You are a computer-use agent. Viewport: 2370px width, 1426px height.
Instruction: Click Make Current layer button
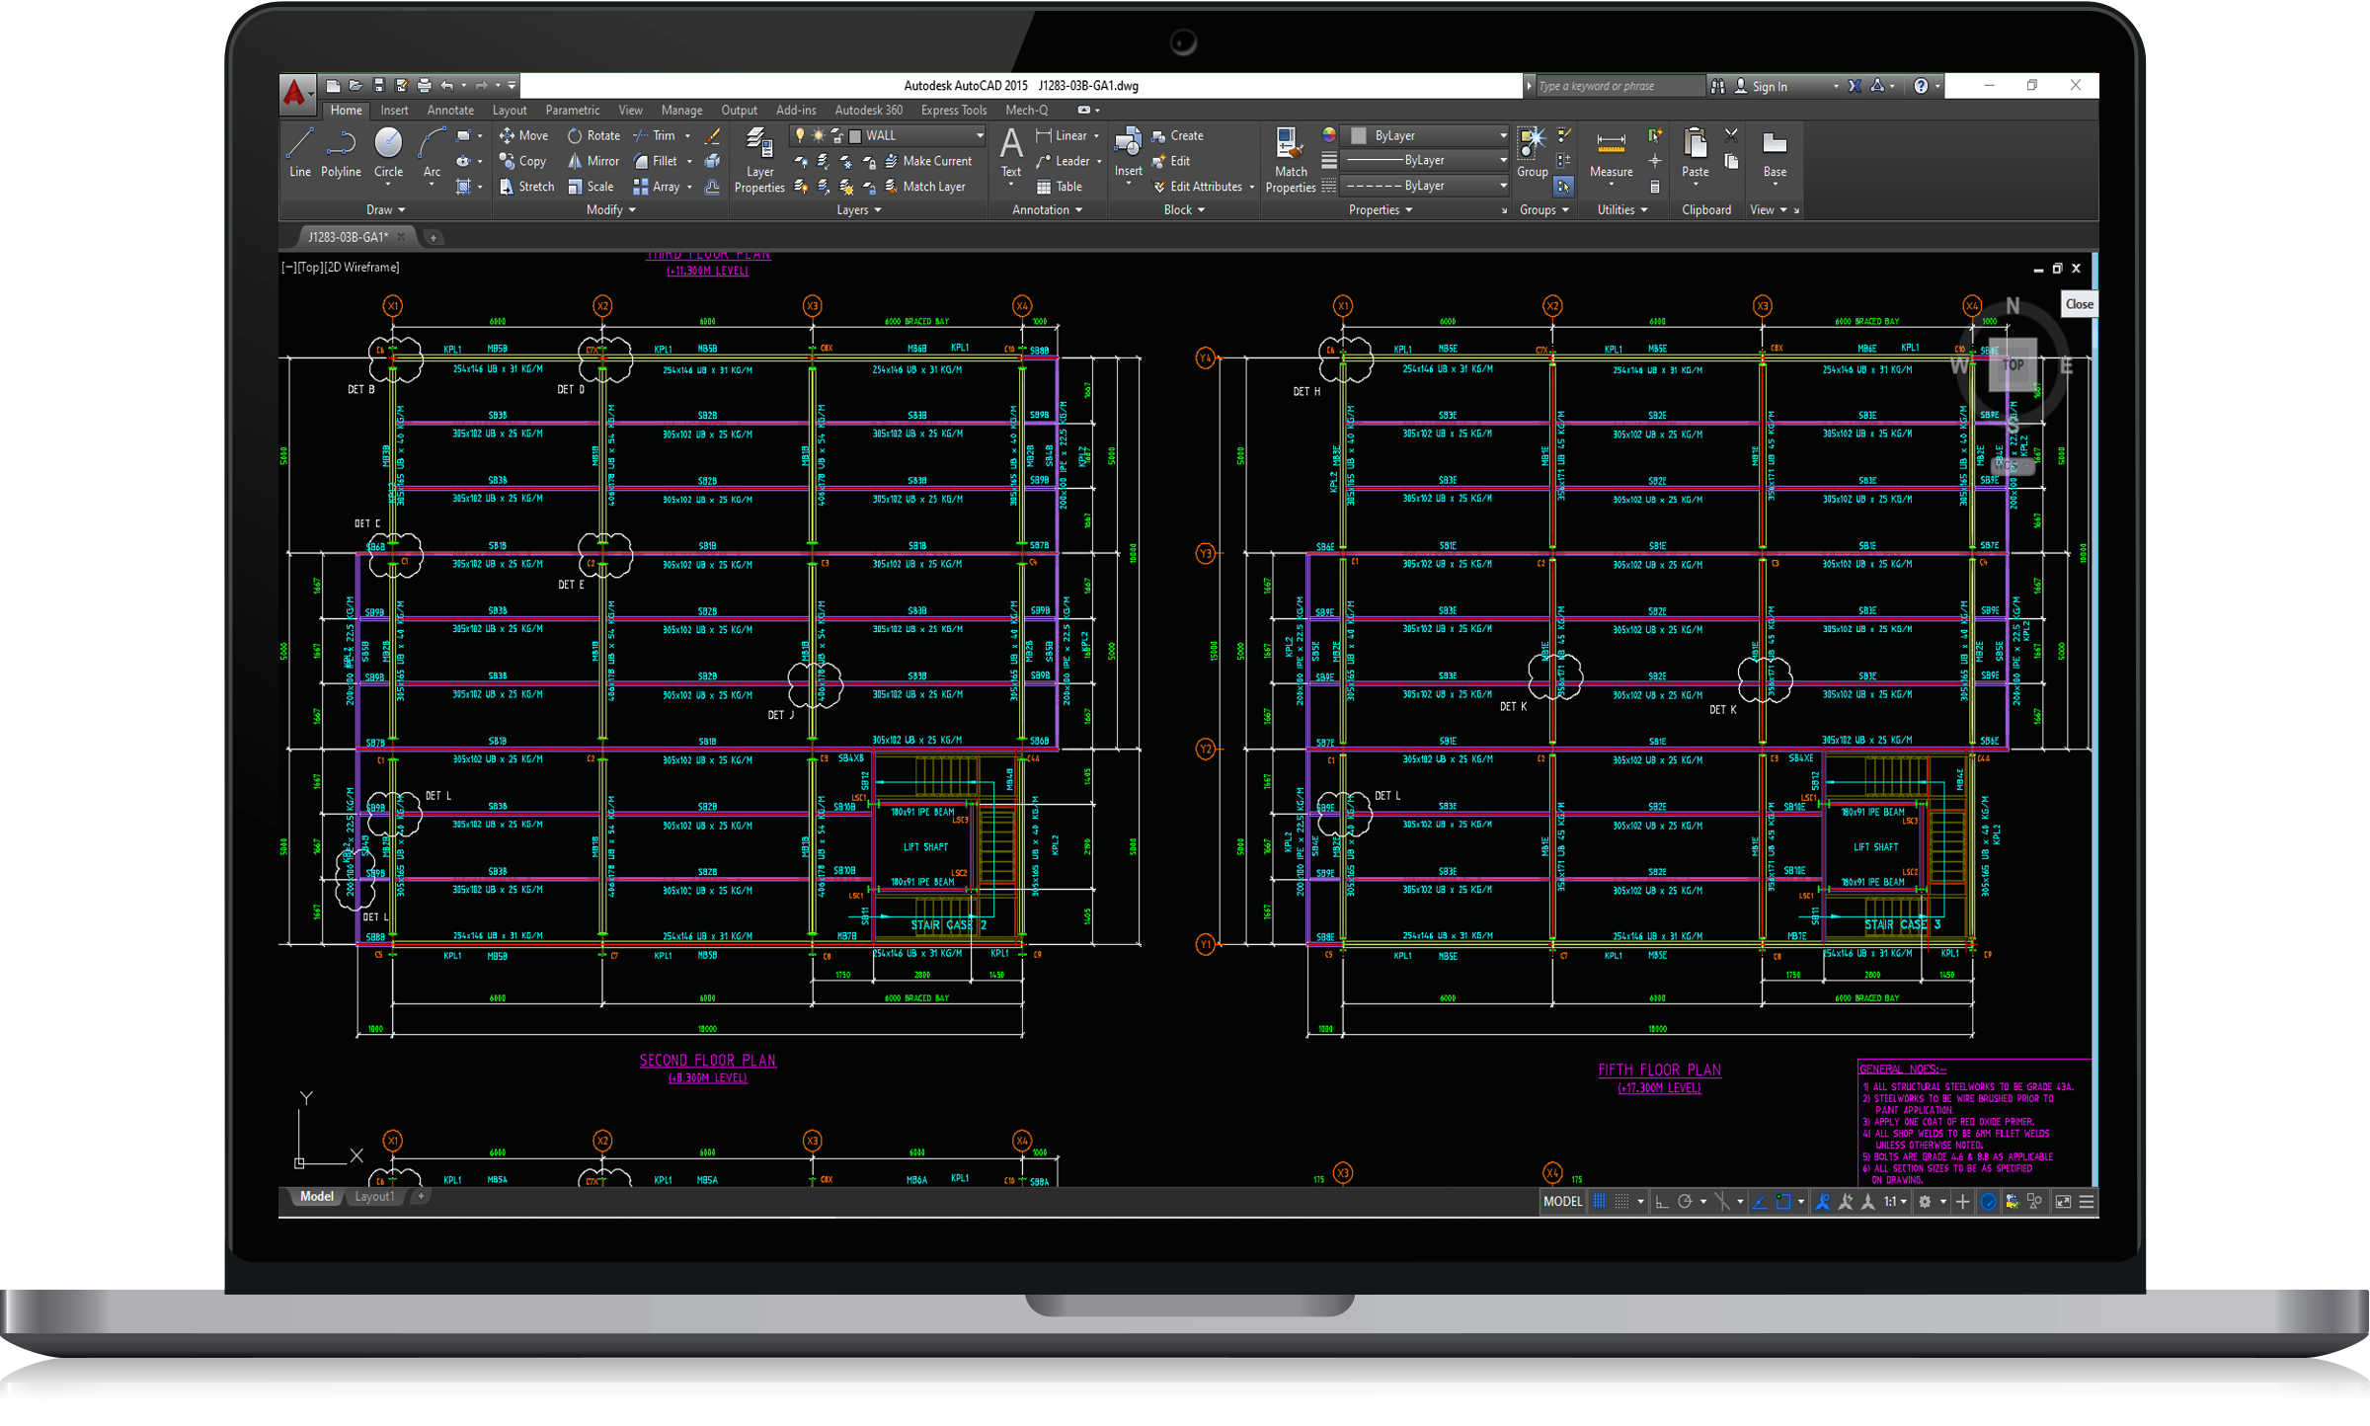[927, 161]
